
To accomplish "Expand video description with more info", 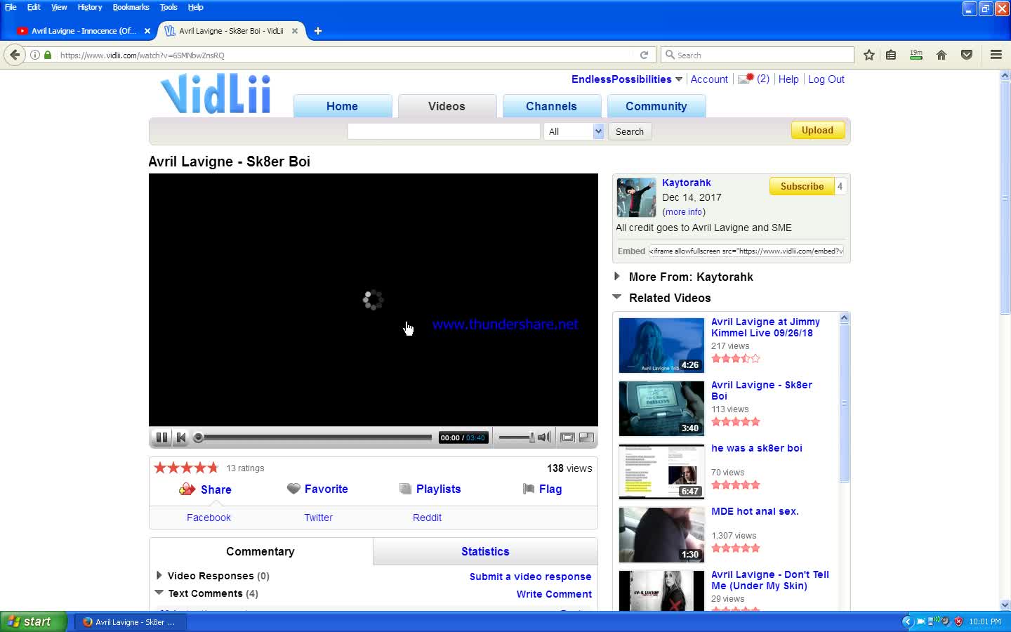I will pos(684,212).
